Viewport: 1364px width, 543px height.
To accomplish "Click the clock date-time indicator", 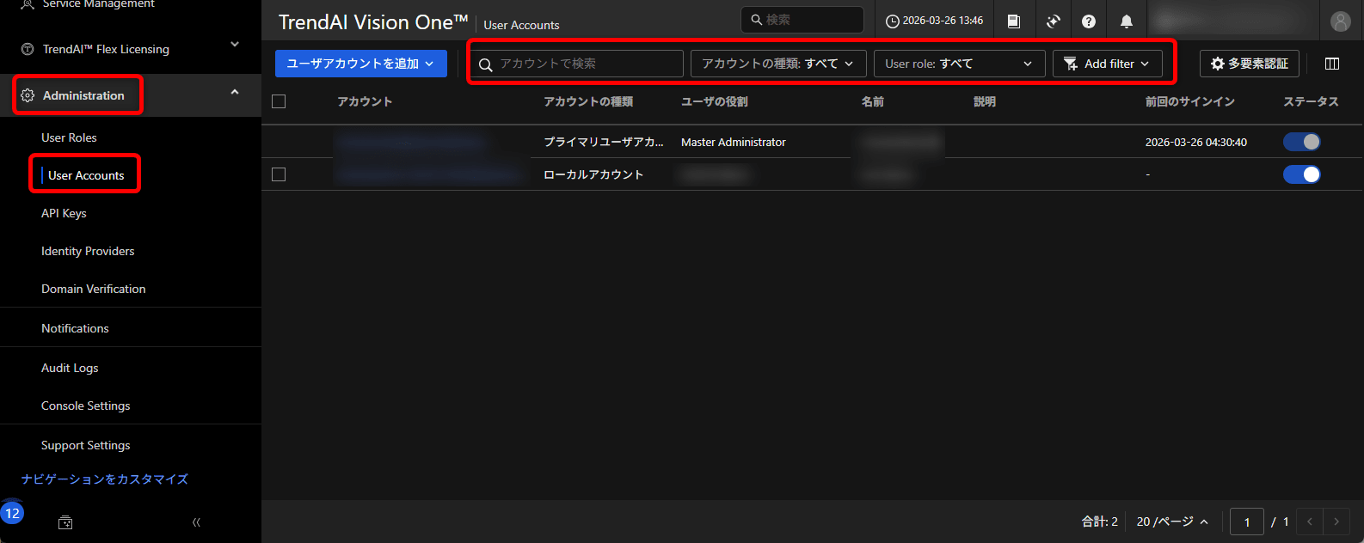I will 934,21.
